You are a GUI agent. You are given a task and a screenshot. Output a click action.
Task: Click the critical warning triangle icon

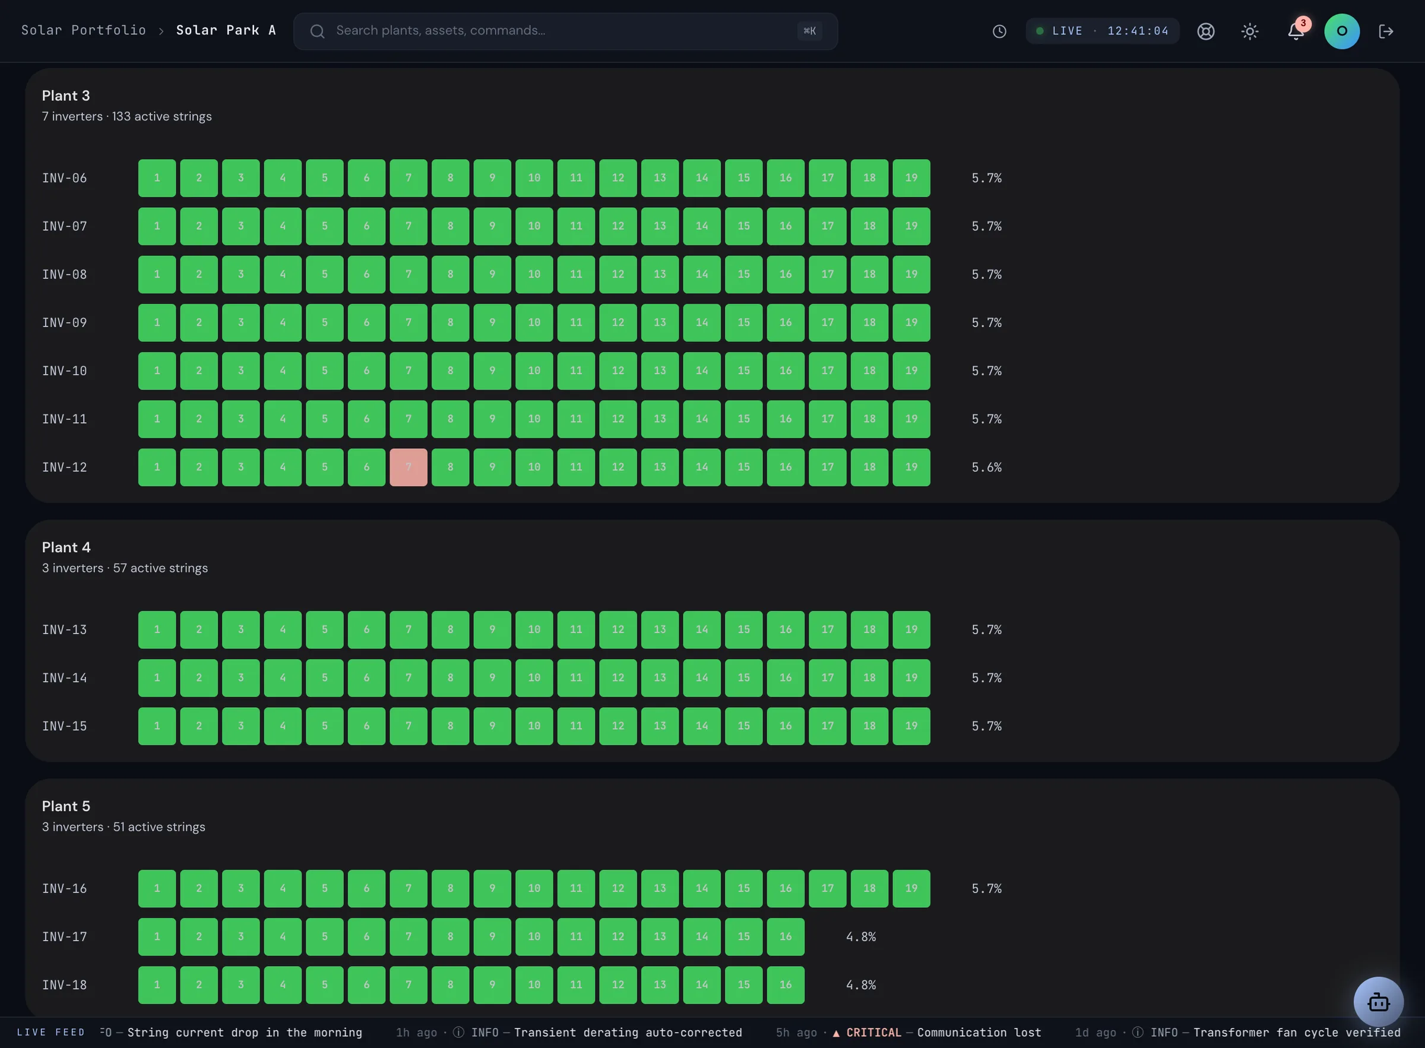pyautogui.click(x=836, y=1033)
